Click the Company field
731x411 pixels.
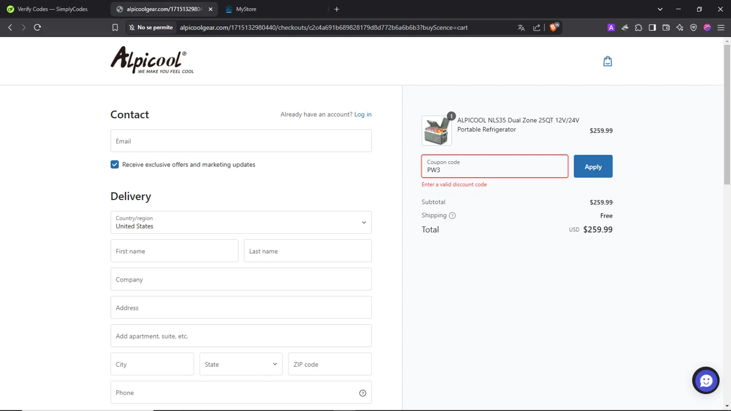(x=241, y=279)
